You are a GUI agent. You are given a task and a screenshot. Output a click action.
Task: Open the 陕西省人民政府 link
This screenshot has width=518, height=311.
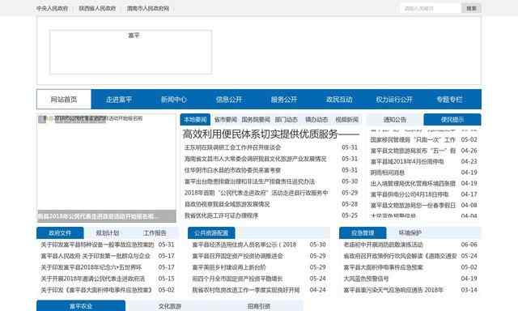(97, 9)
